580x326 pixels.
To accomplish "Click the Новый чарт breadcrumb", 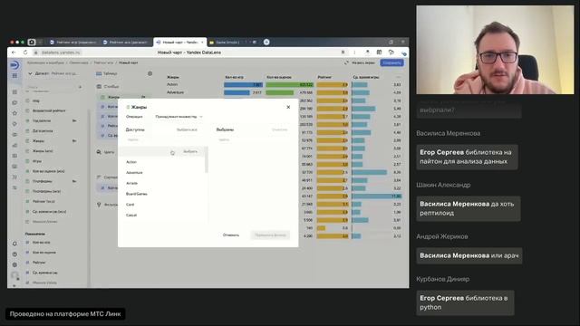I will coord(128,62).
